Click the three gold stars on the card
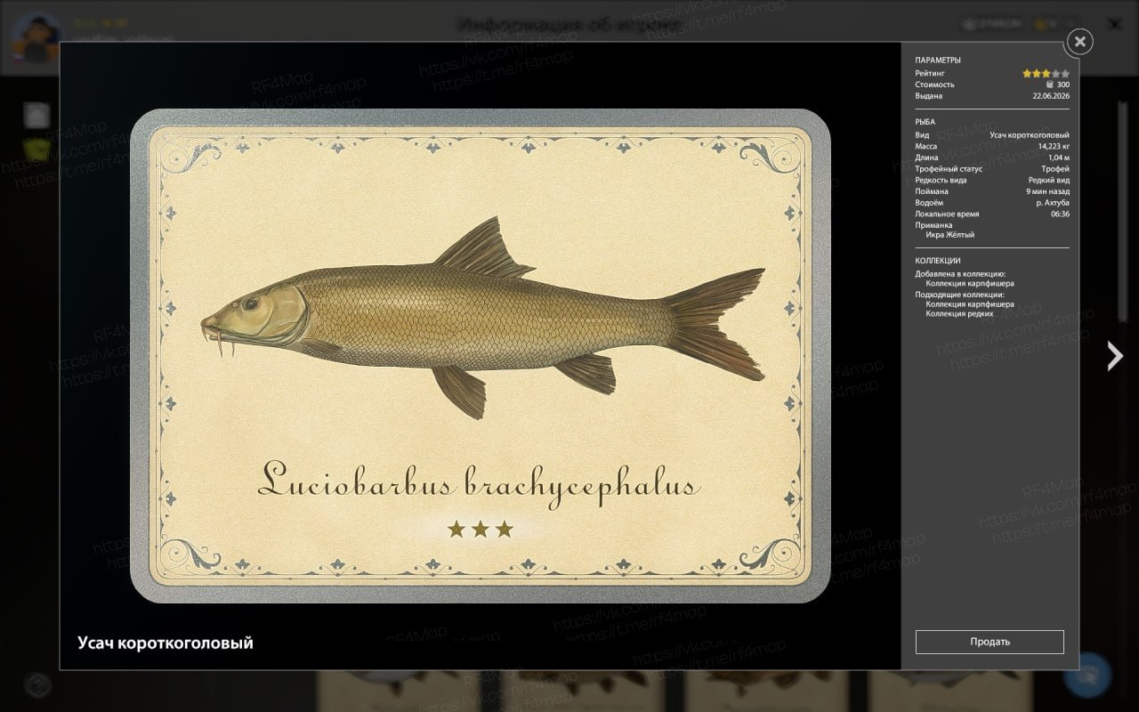Viewport: 1139px width, 712px height. 481,530
